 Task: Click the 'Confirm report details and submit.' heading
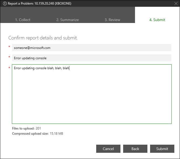tap(43, 38)
